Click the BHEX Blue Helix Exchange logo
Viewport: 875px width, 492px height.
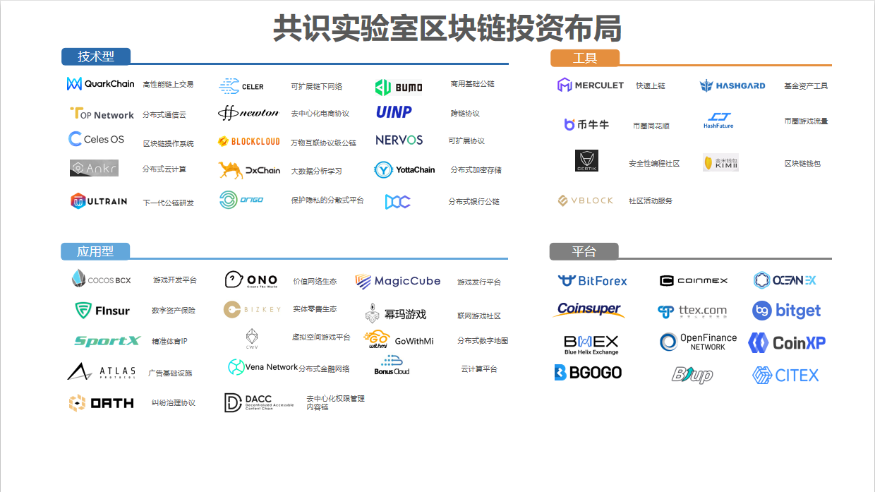591,344
